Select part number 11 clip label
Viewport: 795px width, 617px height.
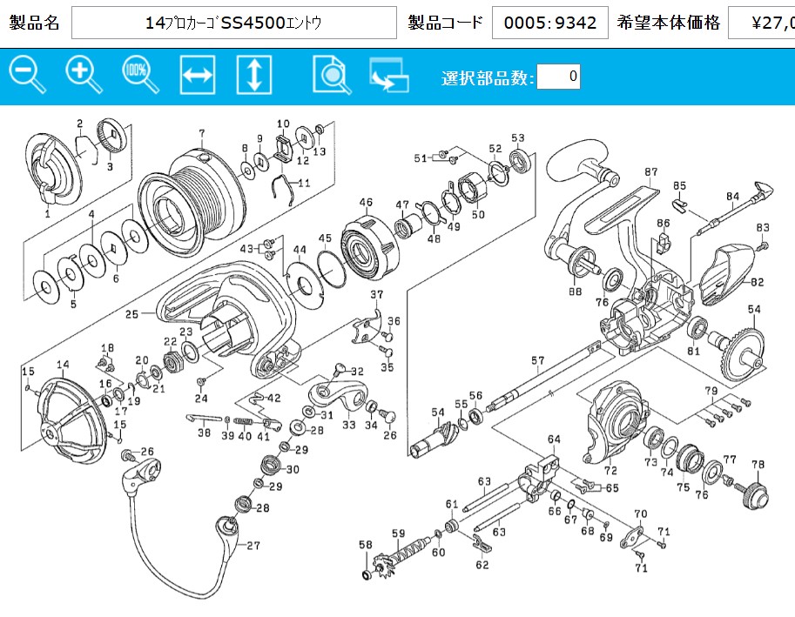pos(304,183)
